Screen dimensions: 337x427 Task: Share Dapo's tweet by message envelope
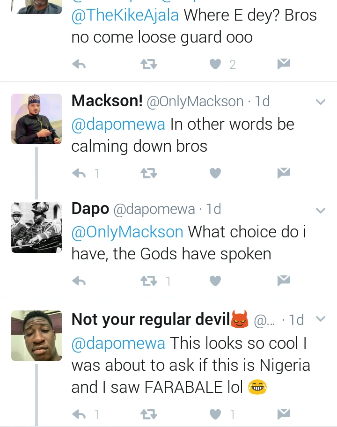(284, 280)
